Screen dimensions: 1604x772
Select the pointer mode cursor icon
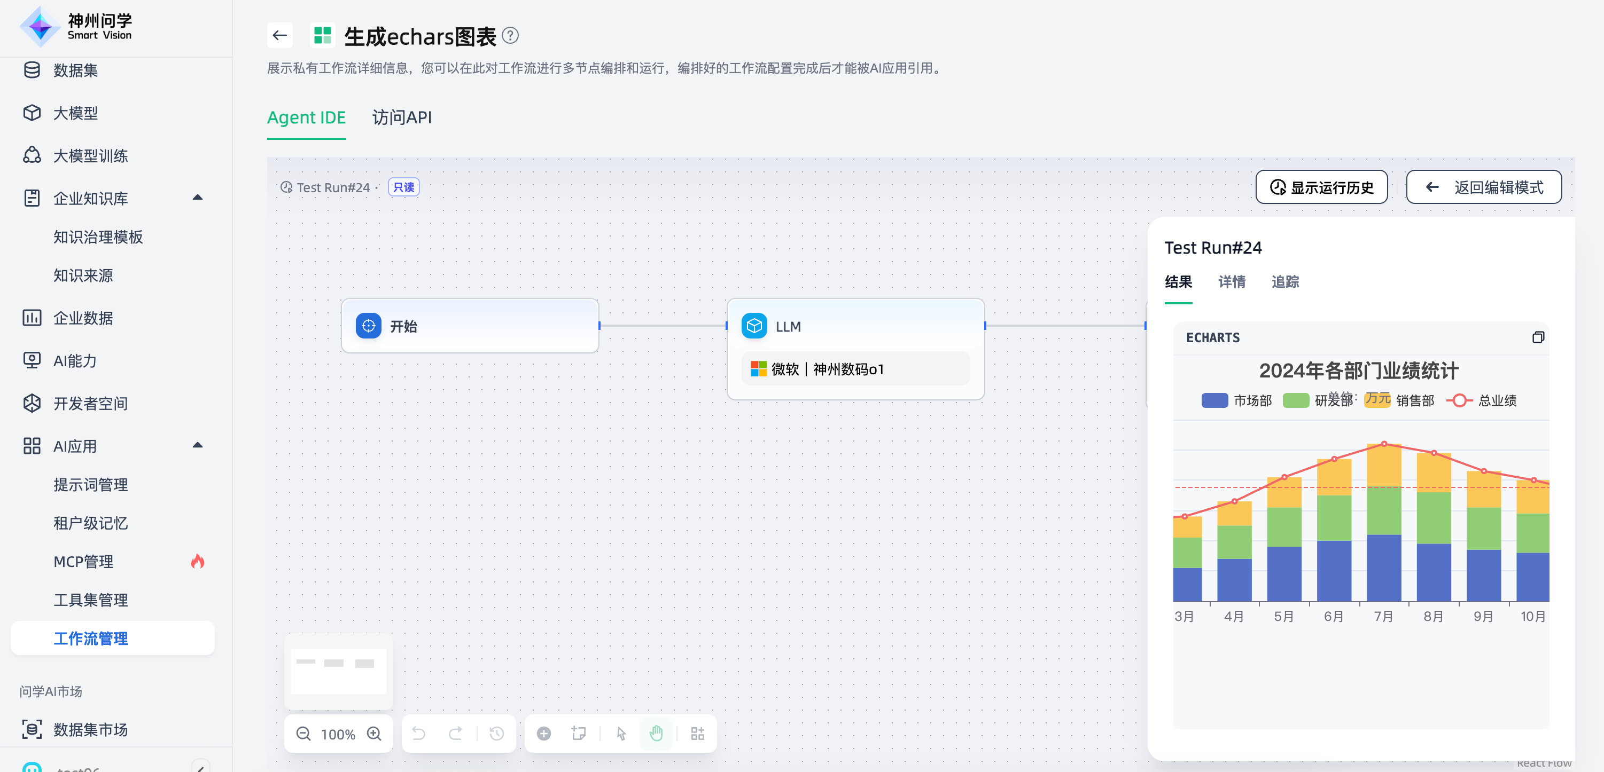tap(621, 734)
